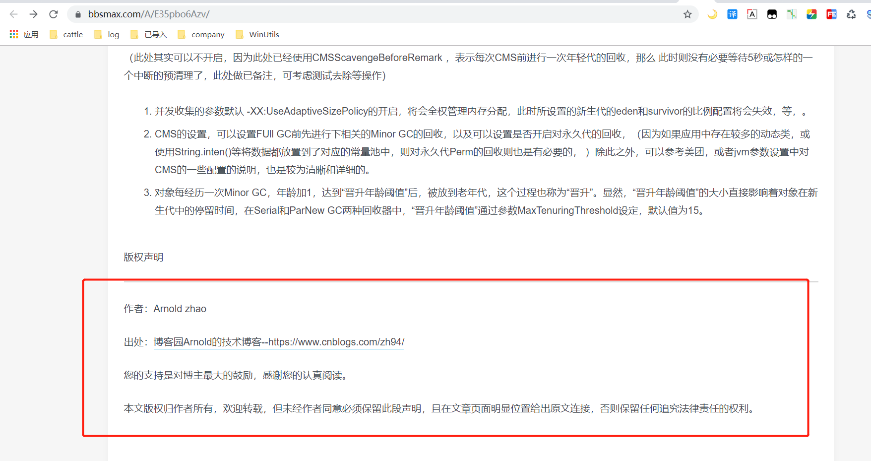Open the black Tampermonkey extension icon
871x461 pixels.
point(772,14)
